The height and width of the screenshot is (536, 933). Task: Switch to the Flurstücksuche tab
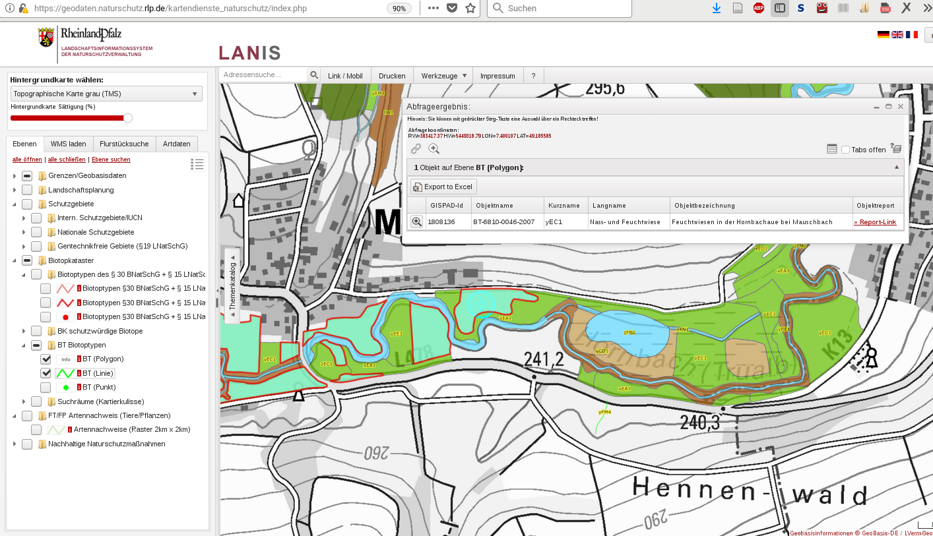tap(125, 144)
